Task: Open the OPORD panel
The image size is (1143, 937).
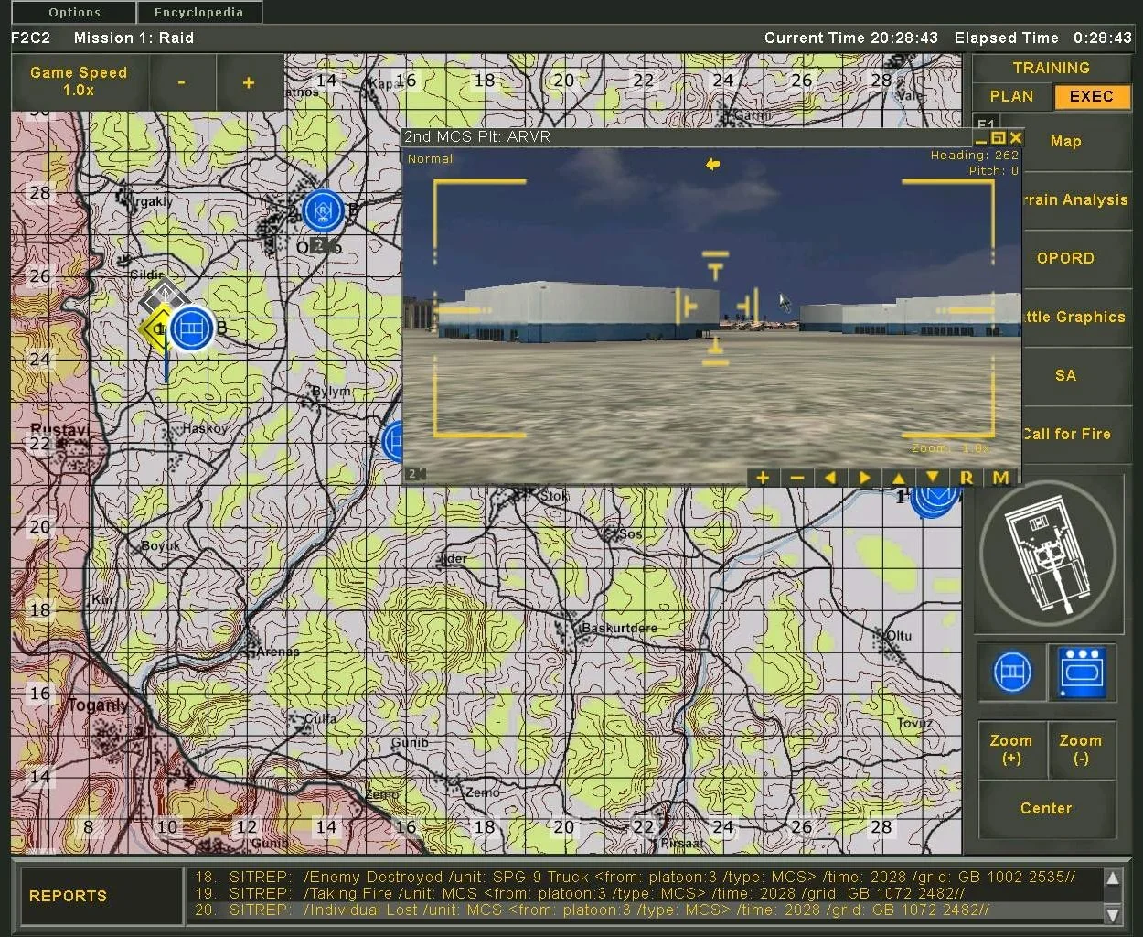Action: (1065, 259)
